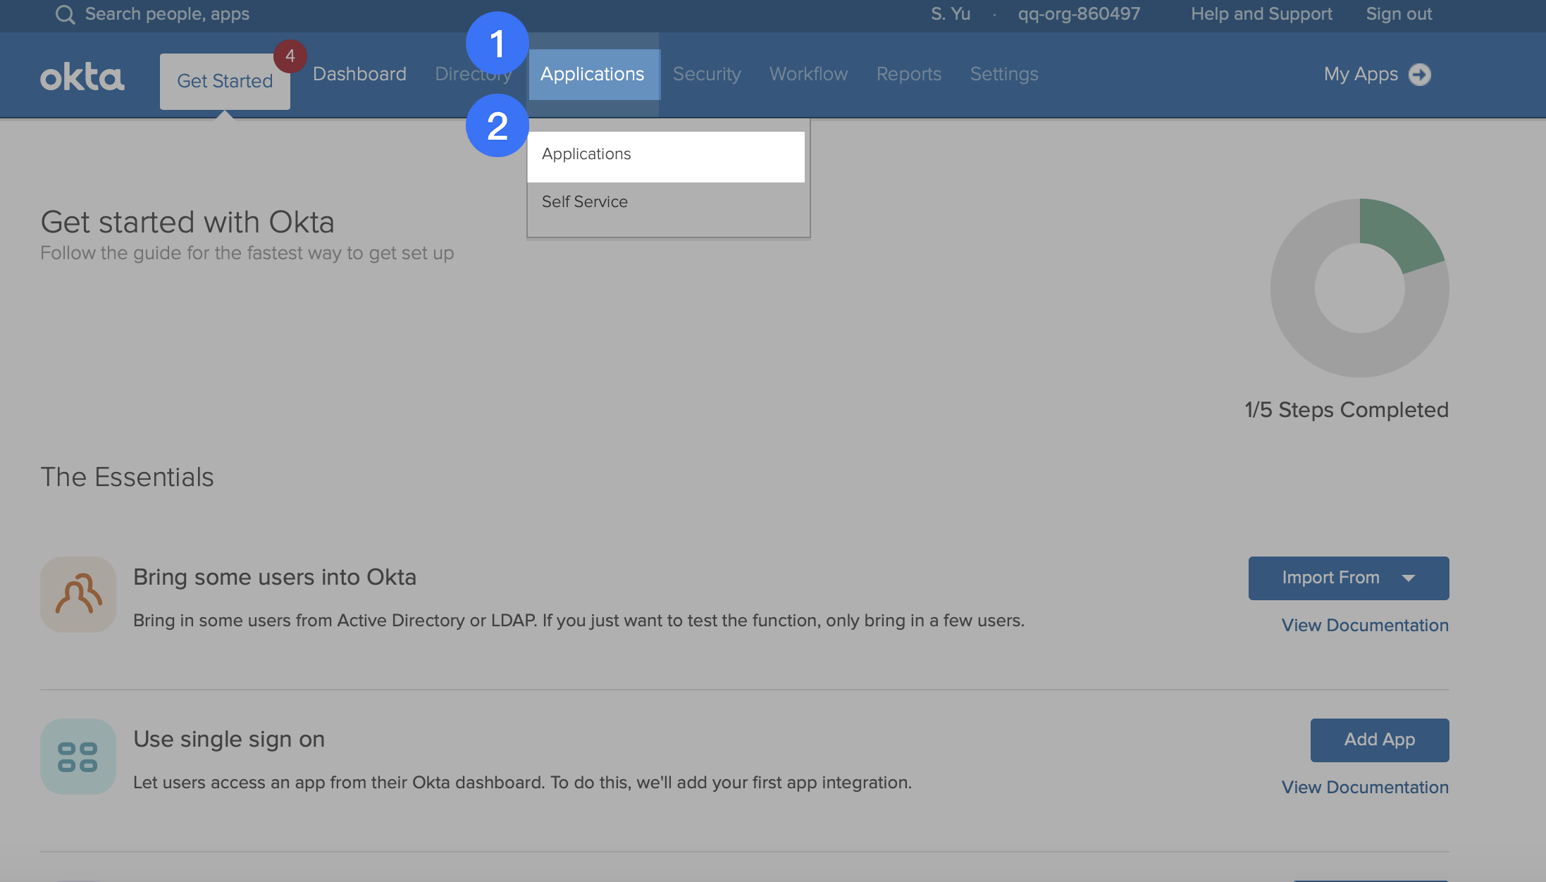Click the Search people, apps field

coord(166,13)
